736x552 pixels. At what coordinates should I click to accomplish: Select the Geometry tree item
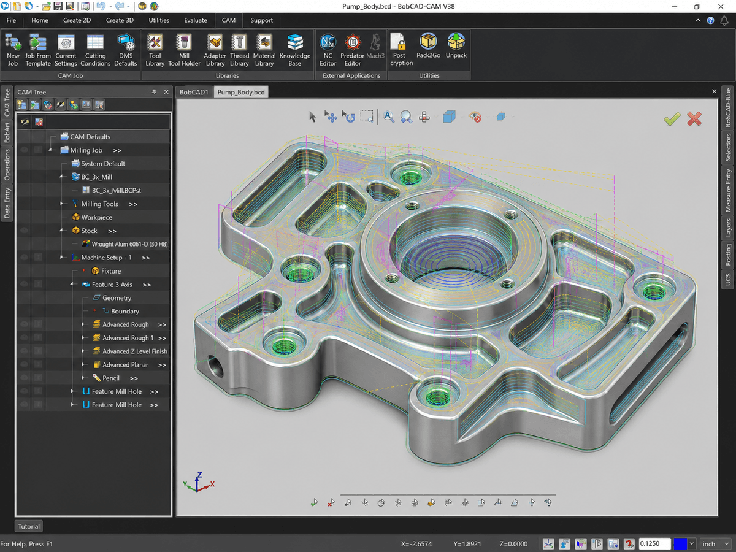(117, 298)
